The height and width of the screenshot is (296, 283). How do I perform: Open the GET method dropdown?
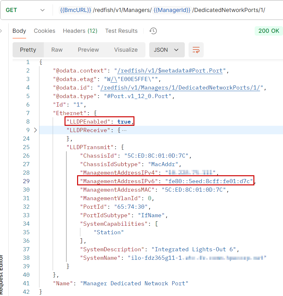tap(25, 10)
